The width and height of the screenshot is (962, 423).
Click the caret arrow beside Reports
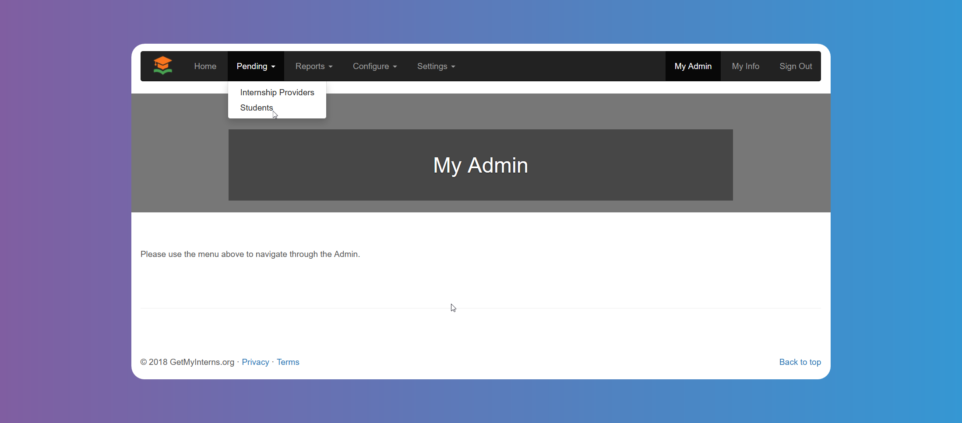click(x=331, y=67)
